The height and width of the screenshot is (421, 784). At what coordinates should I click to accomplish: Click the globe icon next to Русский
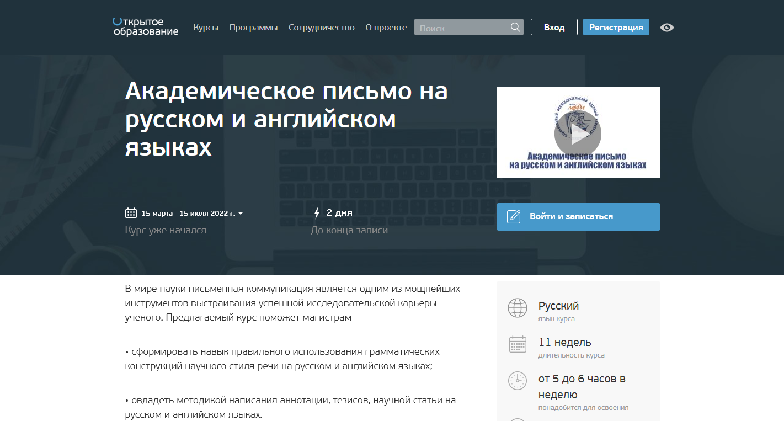point(517,308)
